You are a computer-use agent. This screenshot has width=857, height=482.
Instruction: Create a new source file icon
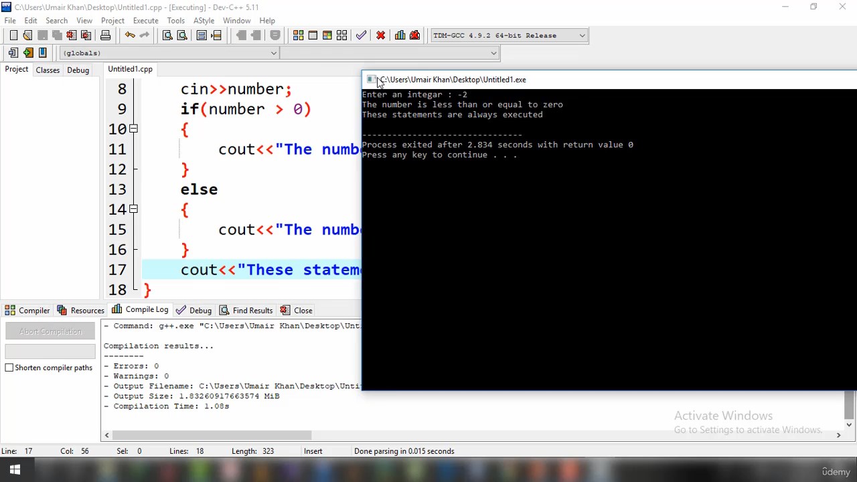13,35
